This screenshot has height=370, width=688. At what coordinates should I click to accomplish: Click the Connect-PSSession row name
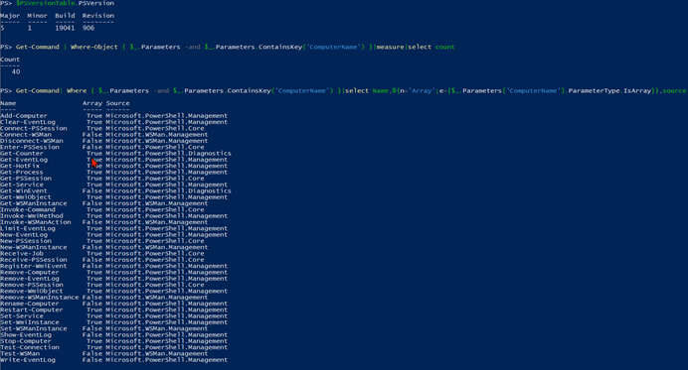pos(34,128)
